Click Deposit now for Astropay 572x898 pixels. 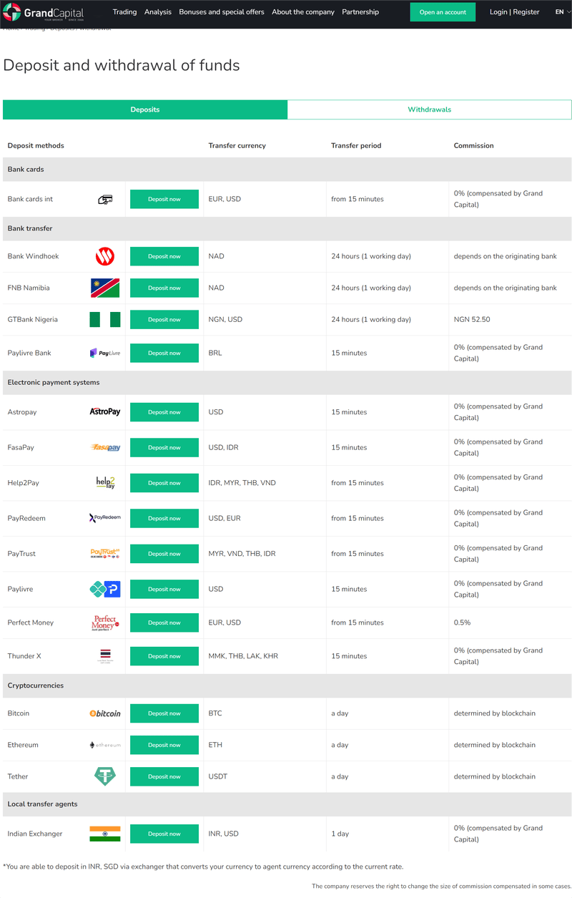[x=164, y=412]
